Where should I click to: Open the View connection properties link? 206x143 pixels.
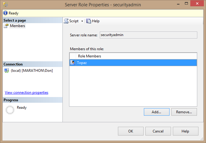[x=27, y=93]
